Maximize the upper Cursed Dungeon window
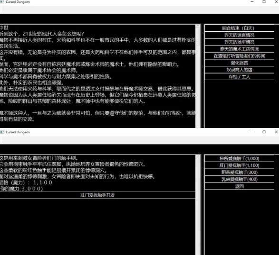This screenshot has height=255, width=279. point(264,2)
